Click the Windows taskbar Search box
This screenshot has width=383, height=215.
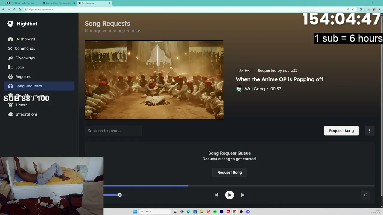click(x=155, y=212)
